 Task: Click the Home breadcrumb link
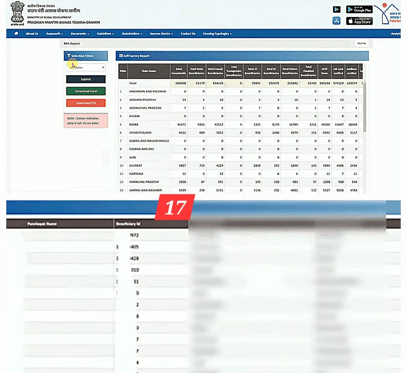(x=361, y=43)
